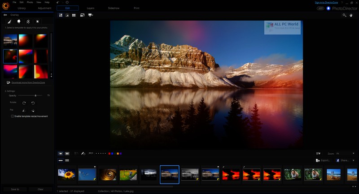
Task: Expand the Share dropdown arrow
Action: click(353, 160)
